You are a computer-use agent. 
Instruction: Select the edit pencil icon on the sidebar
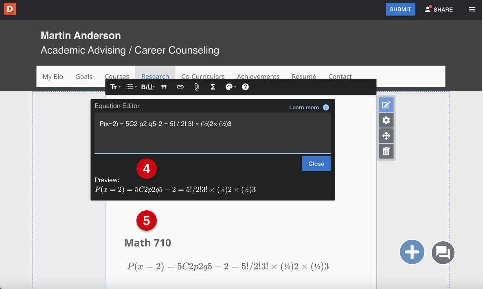386,104
